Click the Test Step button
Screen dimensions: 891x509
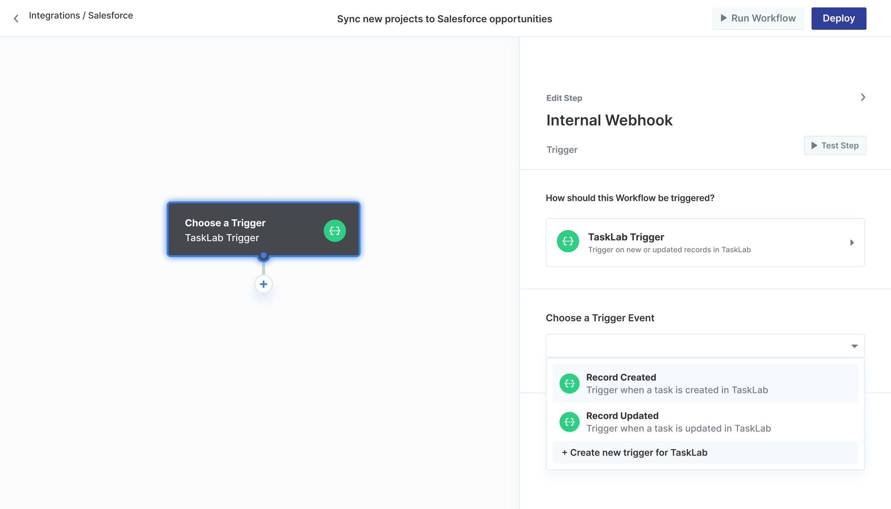(x=835, y=145)
